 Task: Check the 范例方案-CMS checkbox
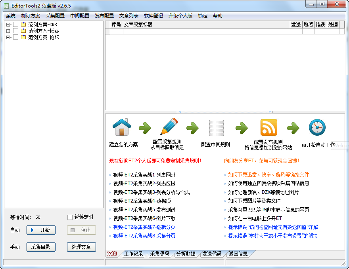click(x=15, y=25)
